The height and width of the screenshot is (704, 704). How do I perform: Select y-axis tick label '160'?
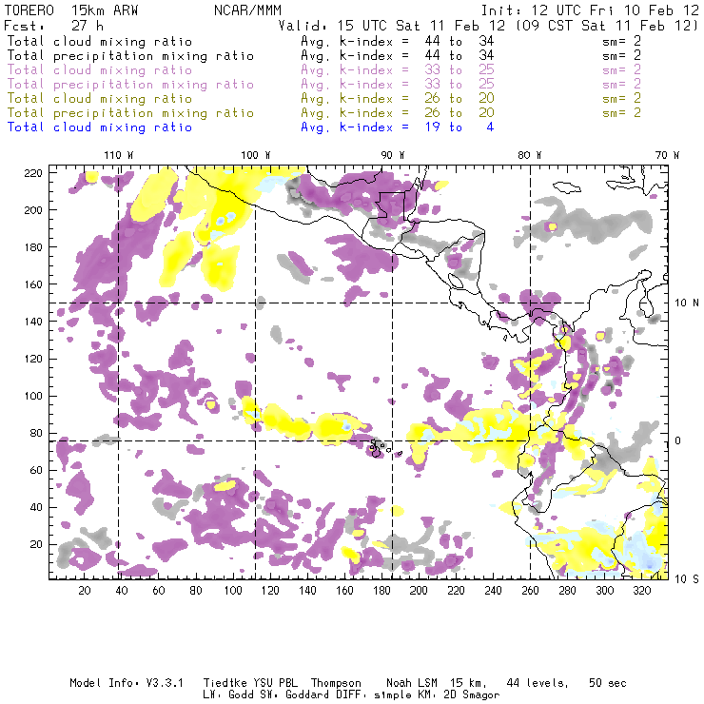tap(33, 284)
